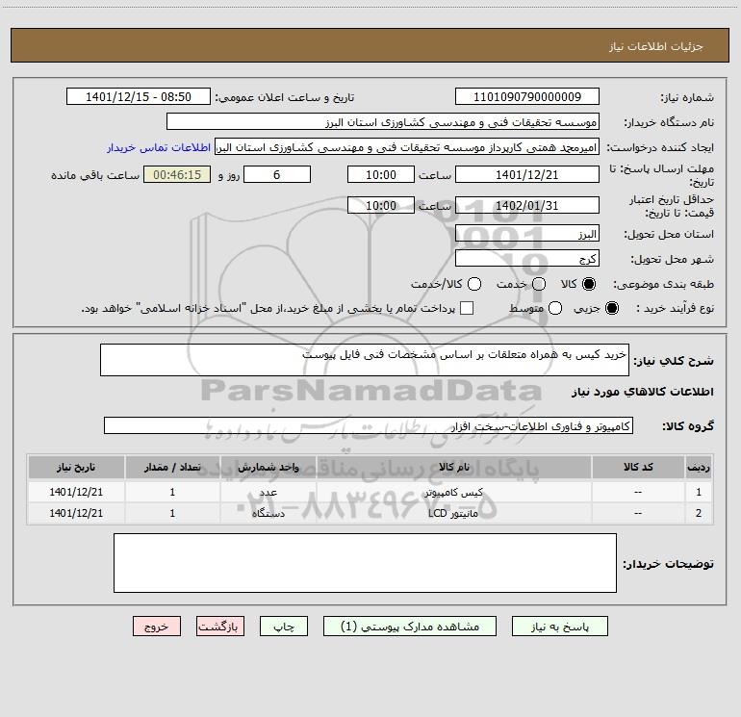The image size is (741, 717).
Task: Click the ایجاد کننده درخواست field
Action: click(x=407, y=147)
